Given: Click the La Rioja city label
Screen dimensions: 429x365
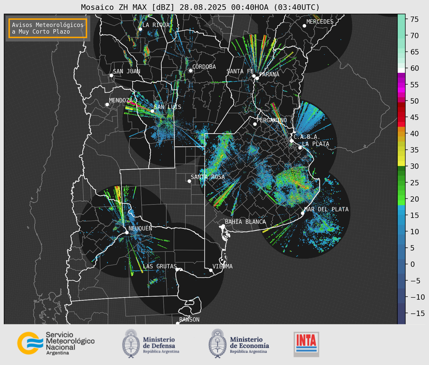Looking at the screenshot, I should [x=156, y=25].
